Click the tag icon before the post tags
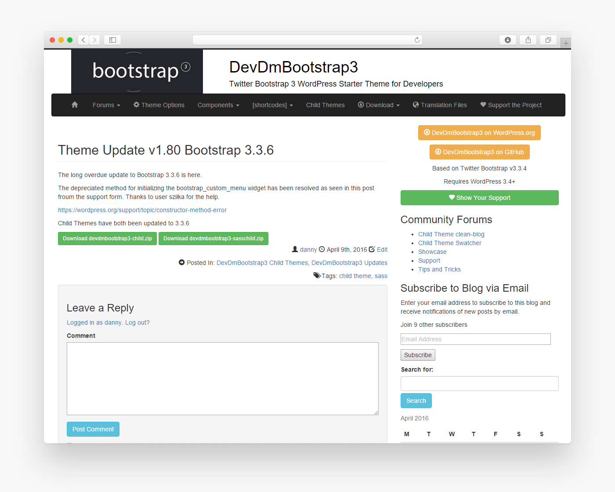Screen dimensions: 615x492 pos(317,275)
